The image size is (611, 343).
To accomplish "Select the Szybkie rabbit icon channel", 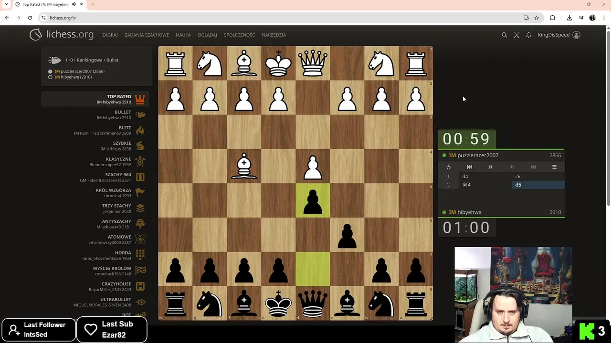I will click(x=140, y=146).
